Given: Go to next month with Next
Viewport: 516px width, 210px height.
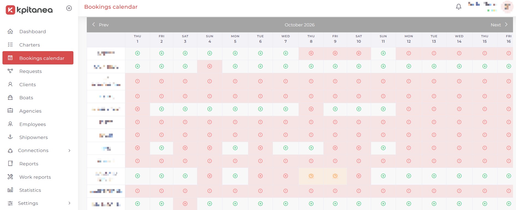Looking at the screenshot, I should tap(499, 25).
